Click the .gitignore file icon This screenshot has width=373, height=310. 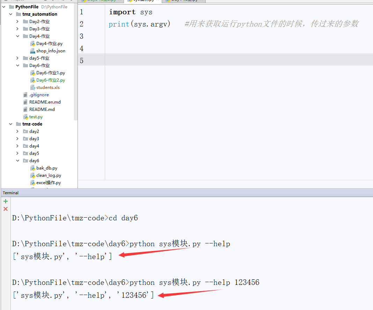point(25,95)
